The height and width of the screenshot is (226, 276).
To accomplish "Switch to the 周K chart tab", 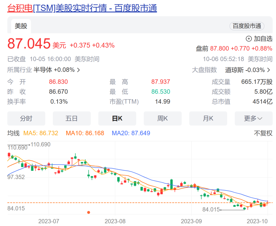I will [x=163, y=118].
